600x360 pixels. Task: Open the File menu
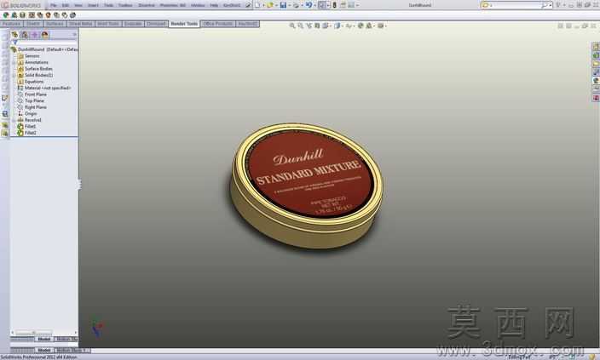(x=54, y=5)
